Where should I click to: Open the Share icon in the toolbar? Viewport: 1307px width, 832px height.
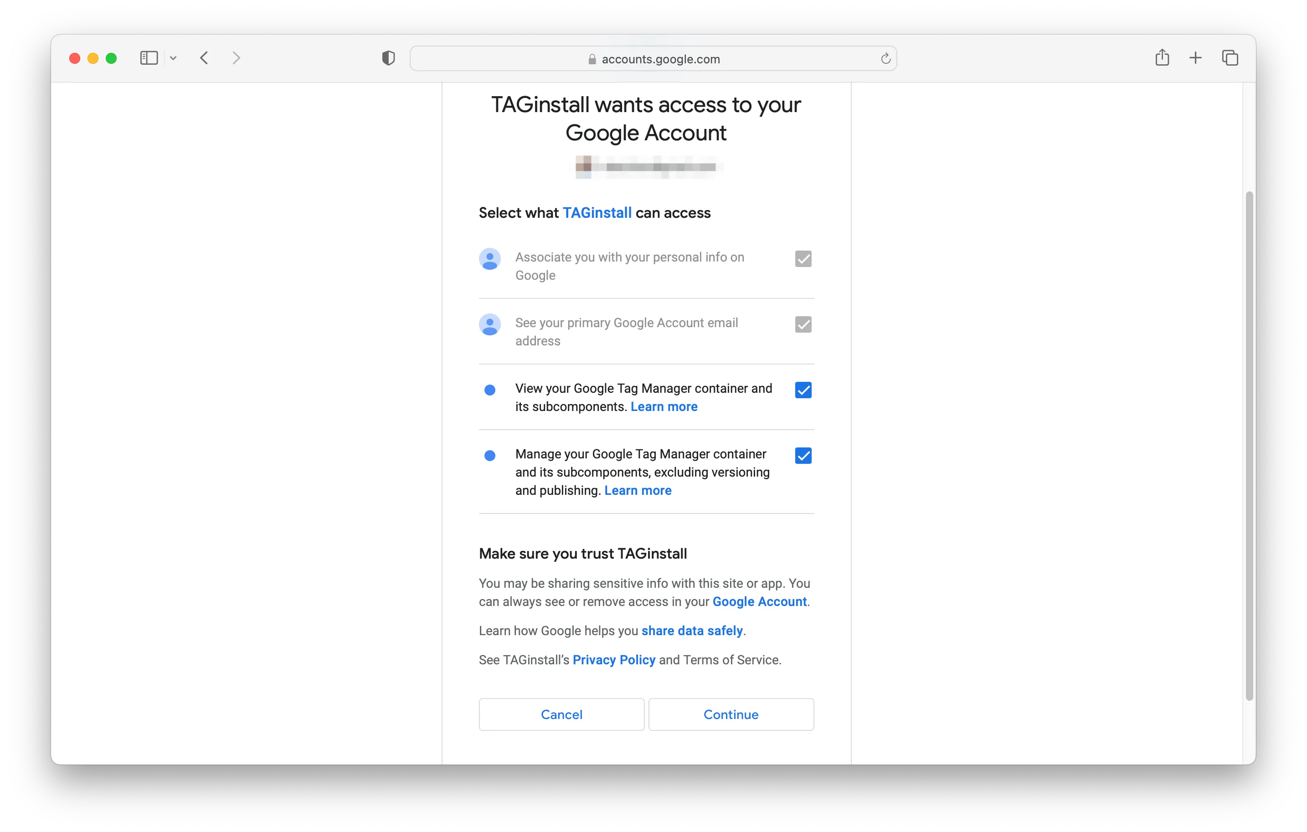pyautogui.click(x=1162, y=57)
